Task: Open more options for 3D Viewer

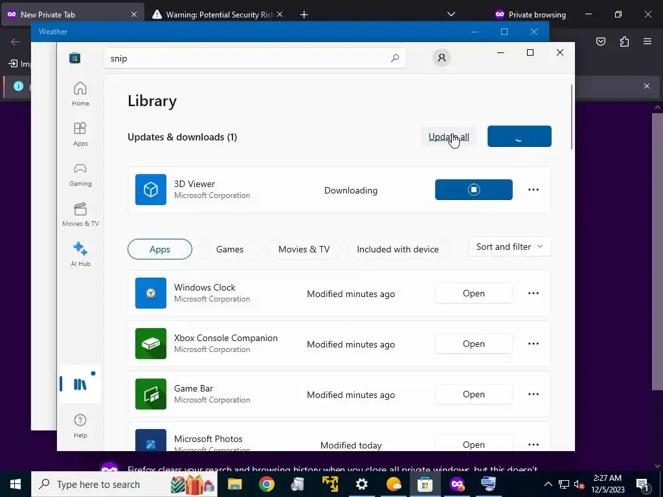Action: coord(534,190)
